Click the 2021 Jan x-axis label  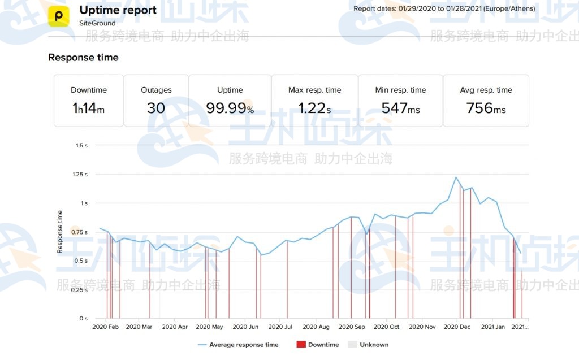pyautogui.click(x=492, y=327)
